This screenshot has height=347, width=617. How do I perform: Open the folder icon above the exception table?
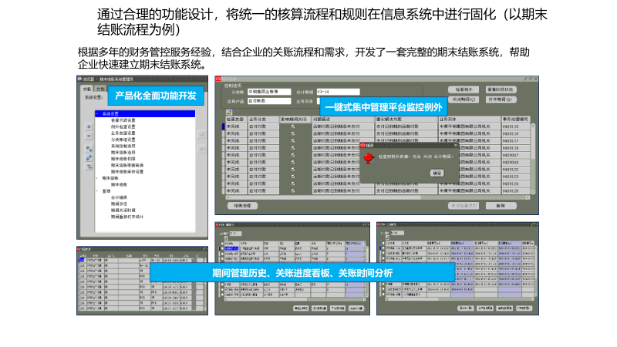[x=229, y=113]
